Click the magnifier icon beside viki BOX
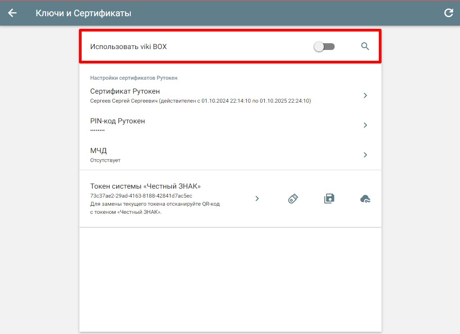460x334 pixels. point(365,46)
